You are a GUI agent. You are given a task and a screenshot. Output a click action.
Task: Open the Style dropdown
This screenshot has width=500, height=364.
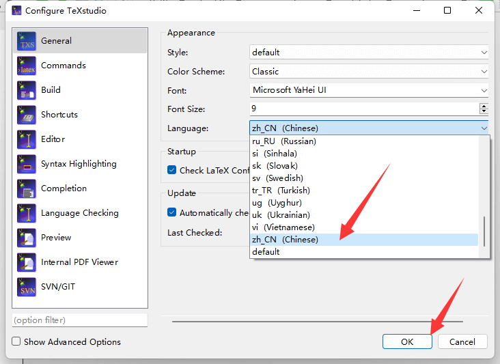pyautogui.click(x=369, y=53)
